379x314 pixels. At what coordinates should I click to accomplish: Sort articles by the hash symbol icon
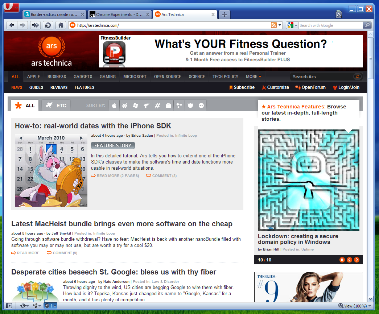point(157,106)
